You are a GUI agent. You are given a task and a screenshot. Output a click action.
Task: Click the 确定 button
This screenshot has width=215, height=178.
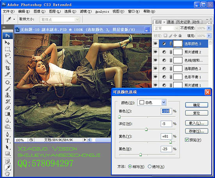point(197,105)
